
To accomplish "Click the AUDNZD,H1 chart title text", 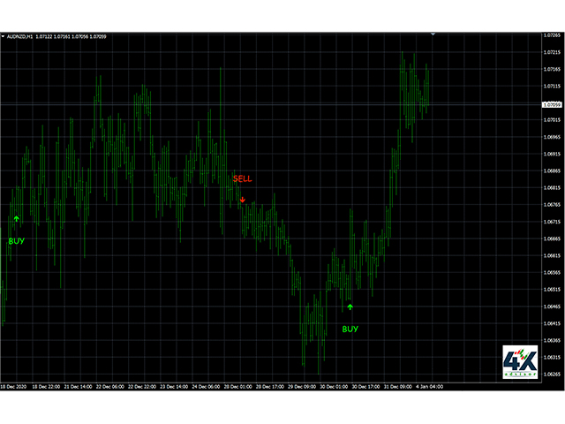I will point(19,36).
